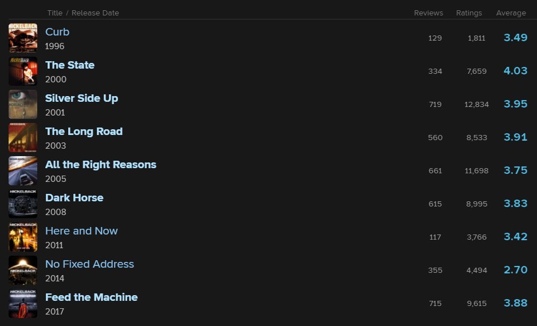
Task: Open The State album cover thumbnail
Action: pos(23,71)
